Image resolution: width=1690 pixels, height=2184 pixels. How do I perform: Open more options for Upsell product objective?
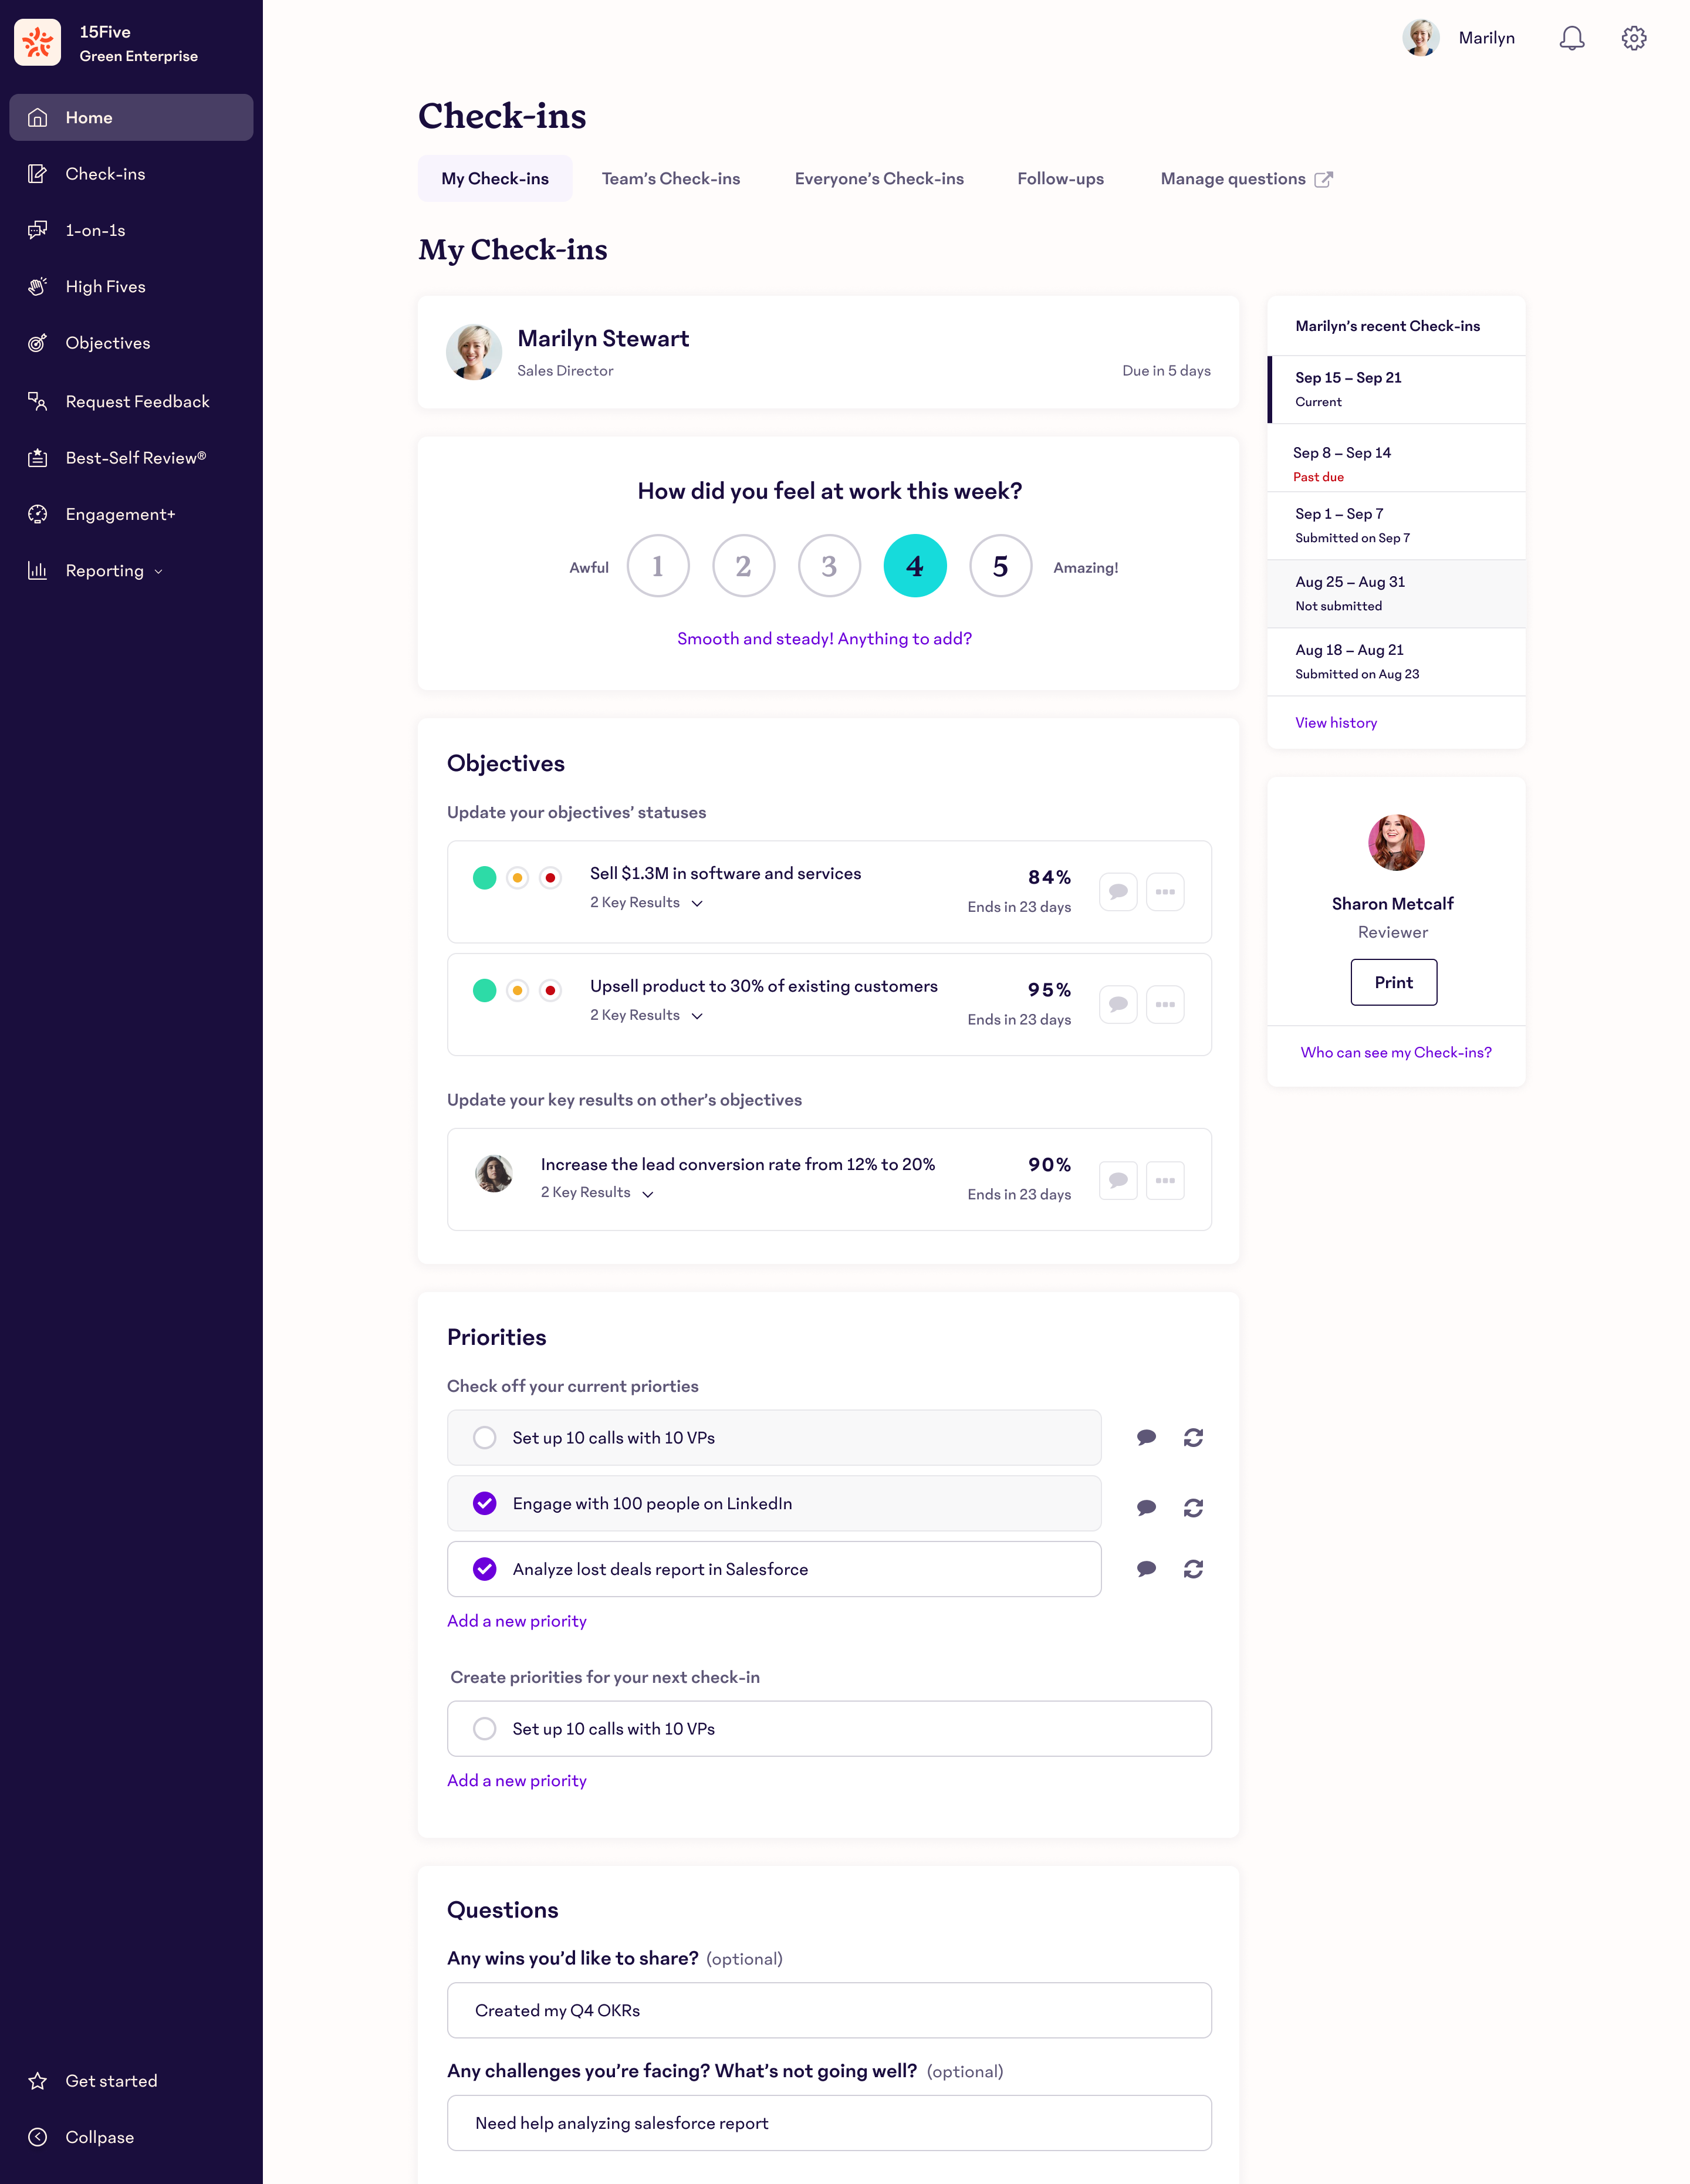point(1165,1004)
